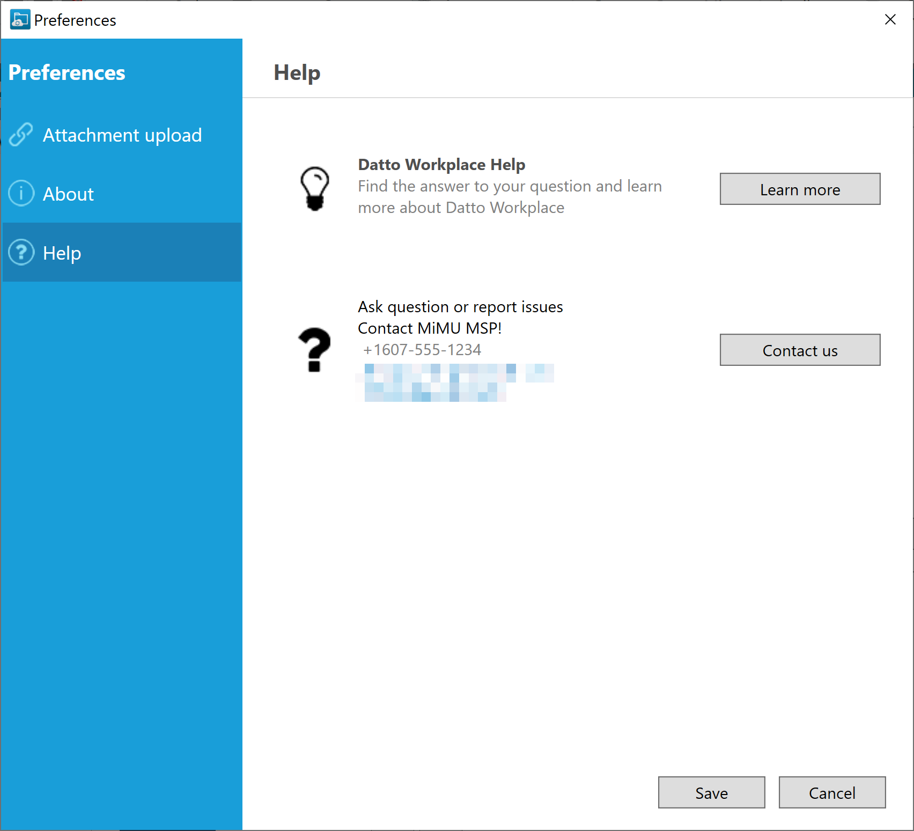Click the "Contact MiMU MSP!" text

(x=430, y=328)
